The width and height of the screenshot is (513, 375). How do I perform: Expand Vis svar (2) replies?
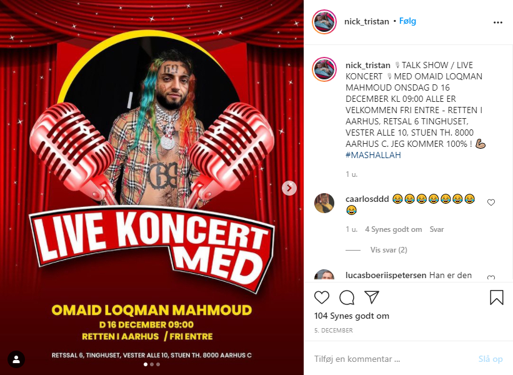click(389, 250)
